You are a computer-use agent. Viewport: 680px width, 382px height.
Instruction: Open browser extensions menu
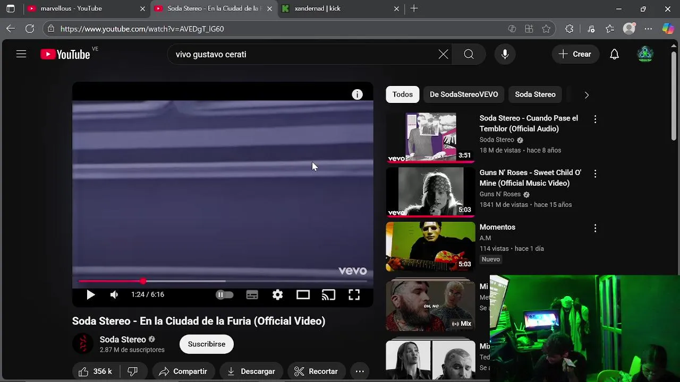(569, 29)
